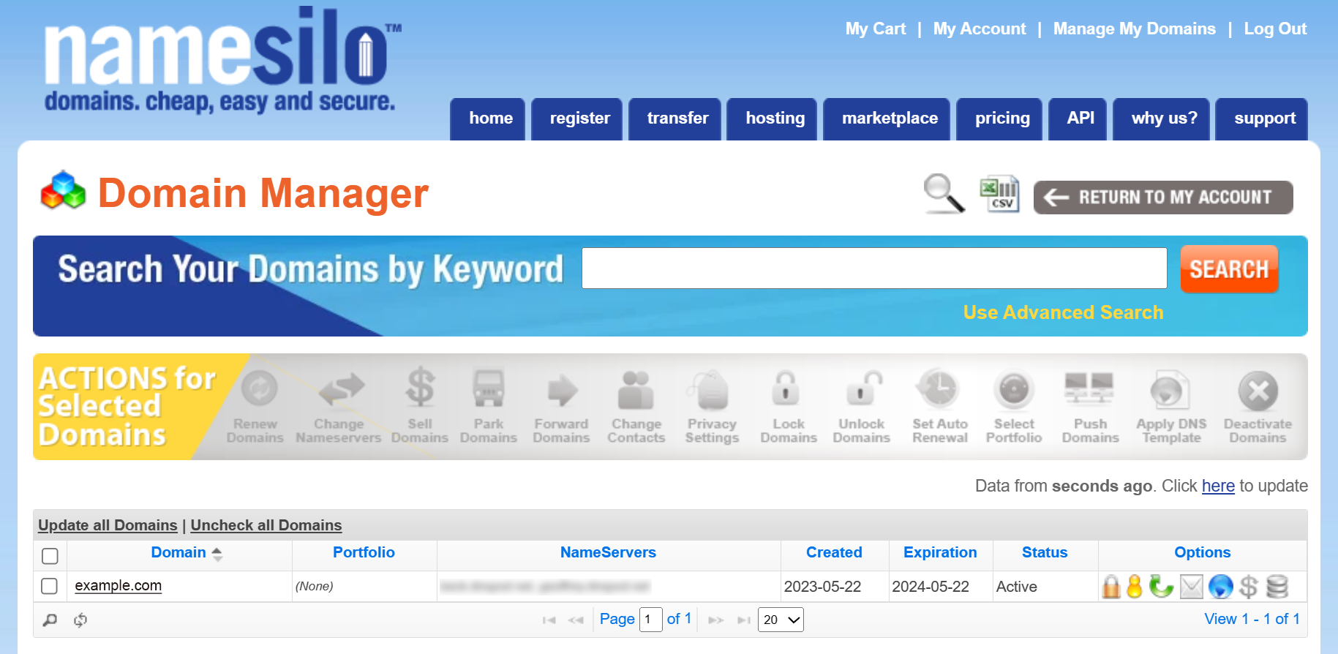Toggle the select-all checkbox in the table header
The height and width of the screenshot is (654, 1338).
pyautogui.click(x=50, y=556)
